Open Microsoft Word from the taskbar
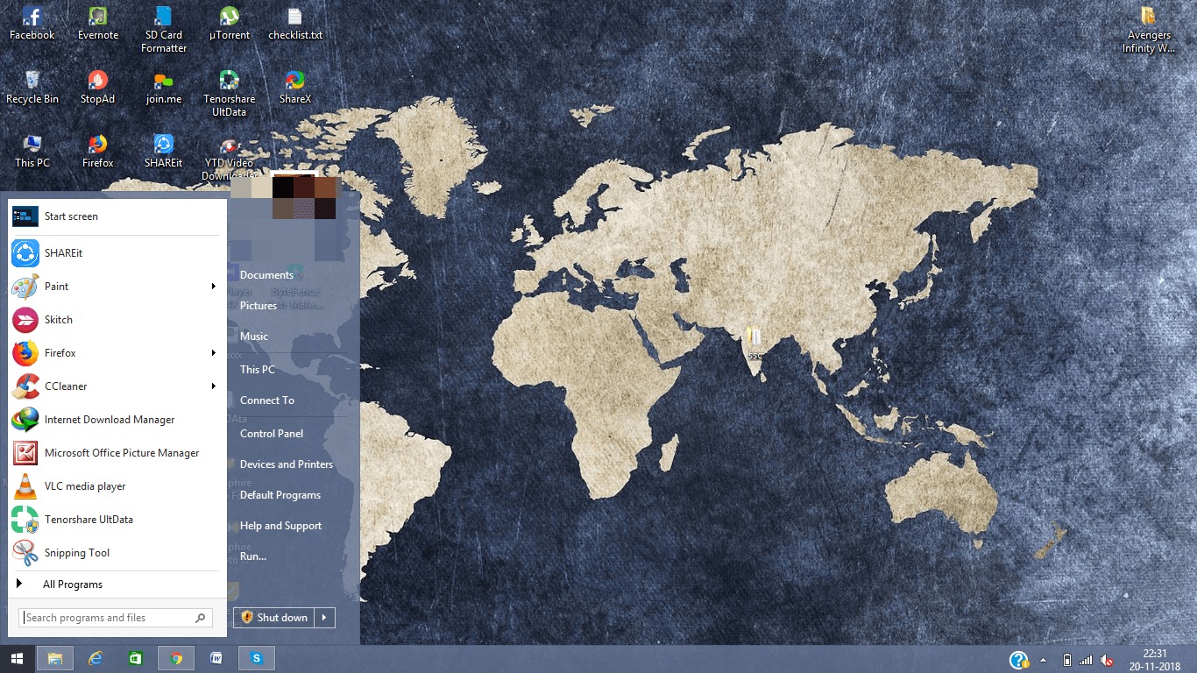Screen dimensions: 1197x673 point(216,658)
